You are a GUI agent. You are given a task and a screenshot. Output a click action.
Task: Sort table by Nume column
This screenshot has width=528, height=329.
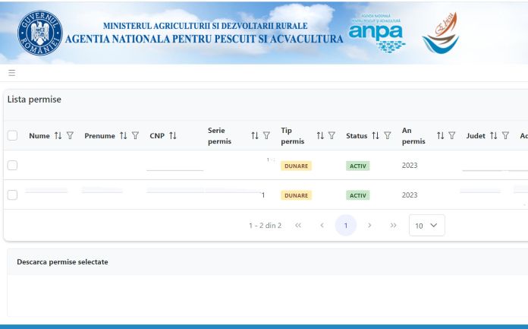[58, 136]
